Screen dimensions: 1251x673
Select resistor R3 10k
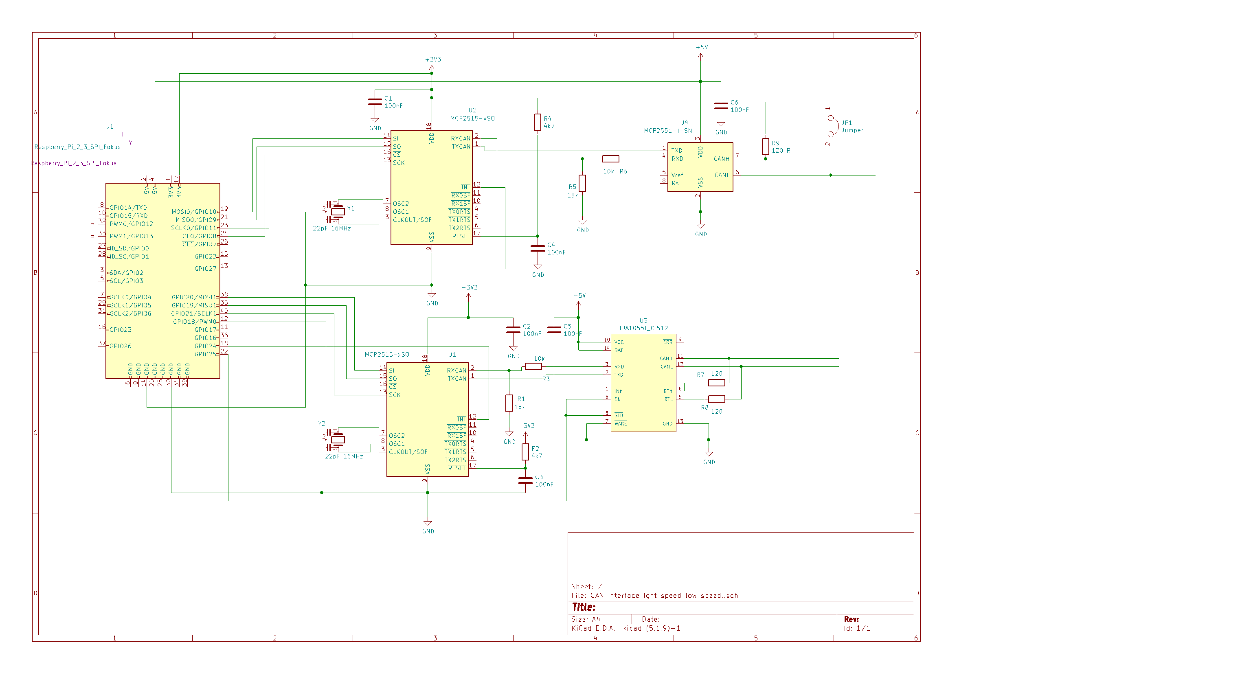pos(533,366)
